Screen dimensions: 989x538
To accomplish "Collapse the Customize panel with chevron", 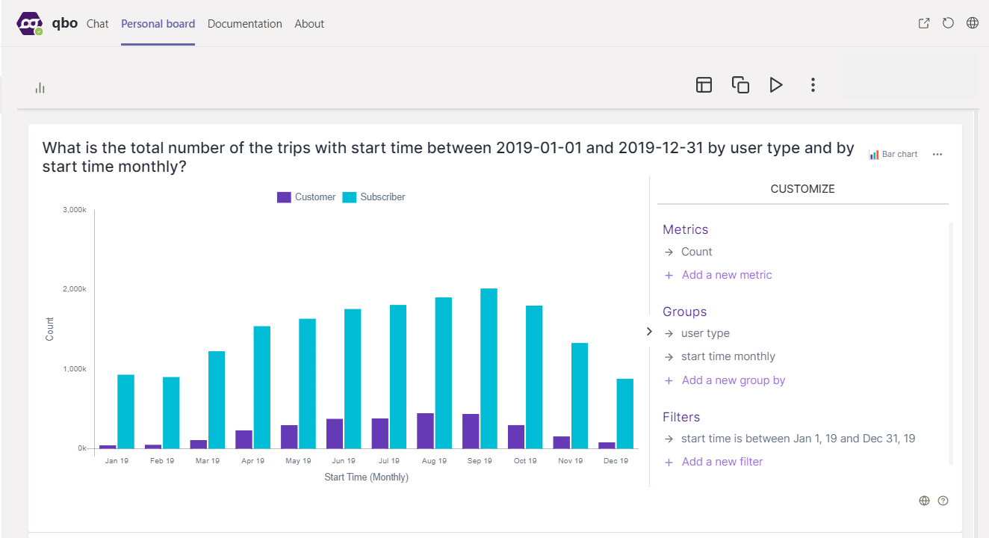I will click(x=649, y=331).
